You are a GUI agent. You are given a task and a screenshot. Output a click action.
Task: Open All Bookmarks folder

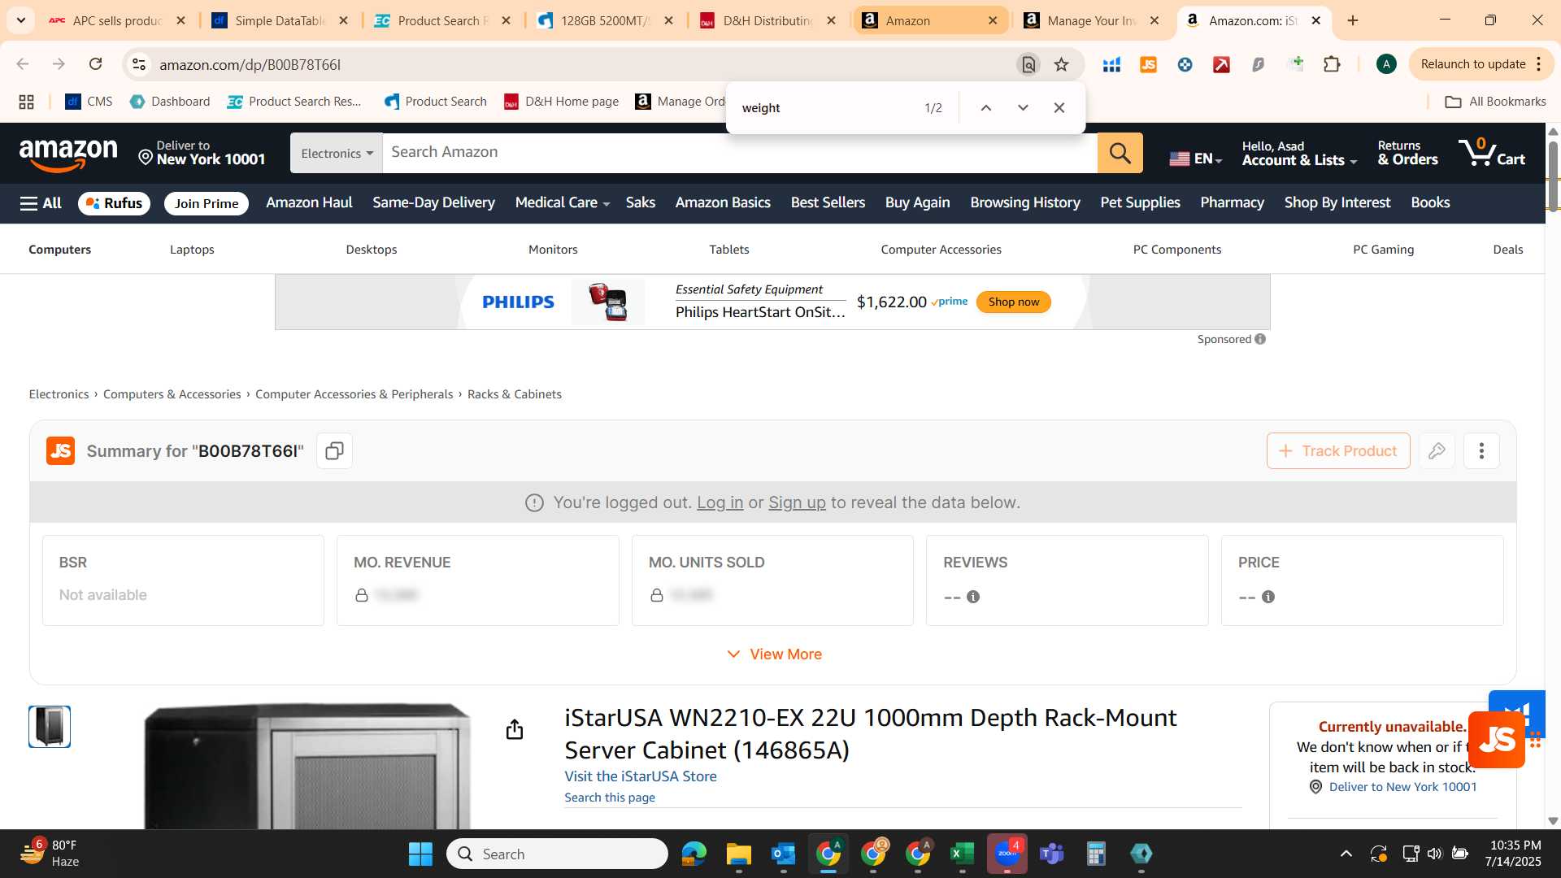1495,102
